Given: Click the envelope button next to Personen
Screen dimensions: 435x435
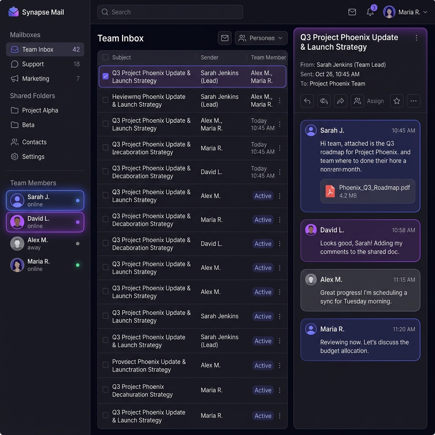Looking at the screenshot, I should coord(225,38).
